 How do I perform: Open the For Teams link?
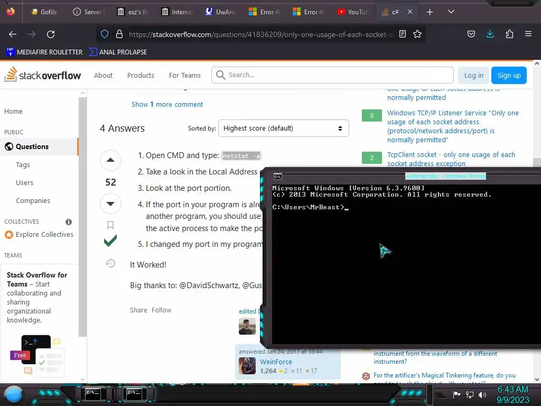[x=184, y=75]
